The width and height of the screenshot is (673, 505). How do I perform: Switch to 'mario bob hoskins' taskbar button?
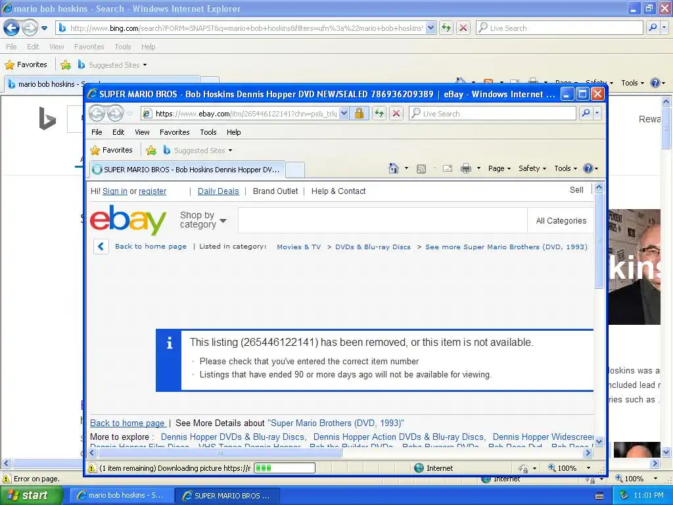(122, 496)
